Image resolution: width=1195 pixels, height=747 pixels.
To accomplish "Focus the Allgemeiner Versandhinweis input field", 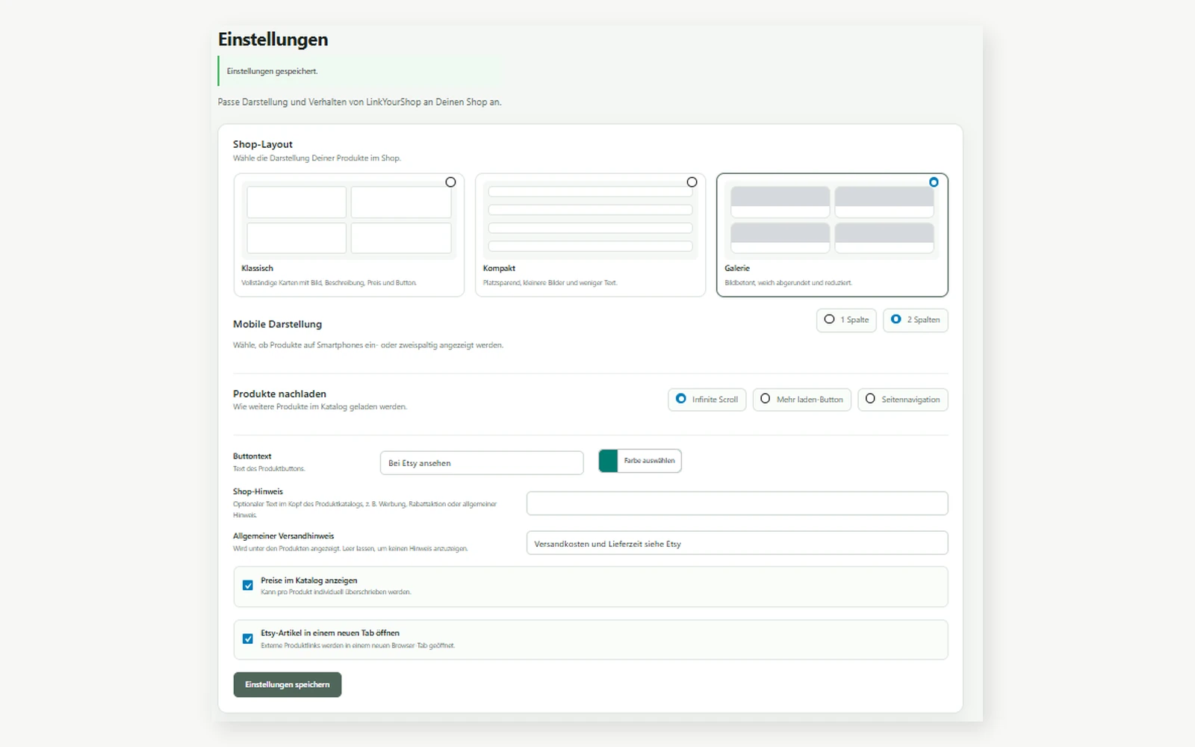I will point(737,543).
